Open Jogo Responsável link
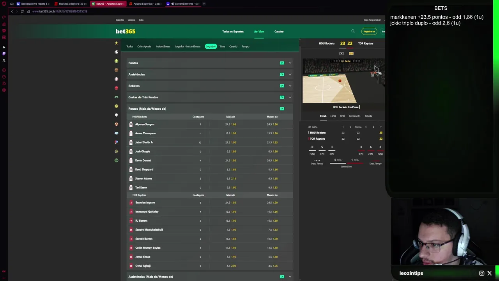This screenshot has height=281, width=499. [x=372, y=20]
